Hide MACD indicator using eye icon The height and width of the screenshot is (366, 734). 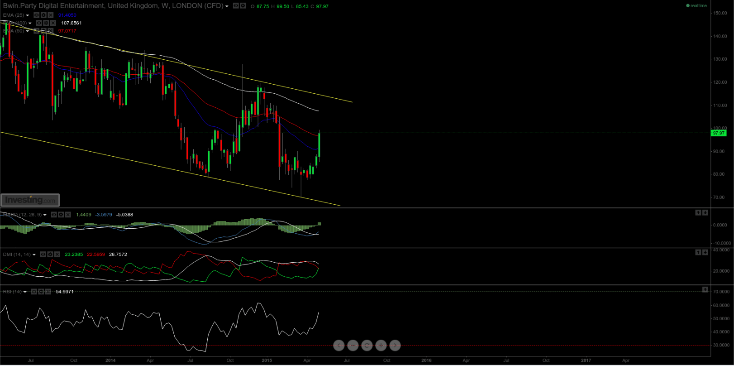click(53, 215)
